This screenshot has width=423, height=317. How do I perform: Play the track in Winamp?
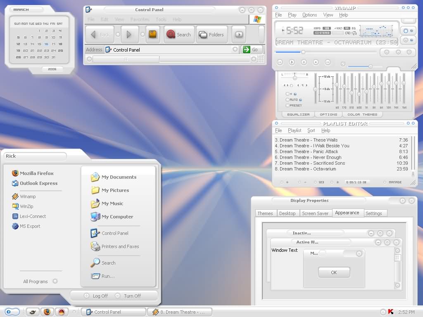(x=292, y=62)
